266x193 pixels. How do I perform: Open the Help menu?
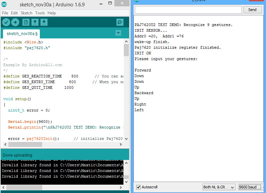pos(52,13)
